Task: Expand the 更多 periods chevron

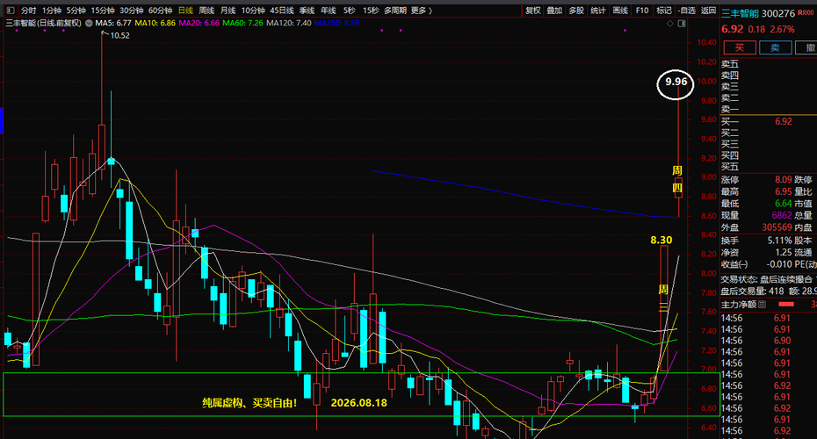Action: 430,11
